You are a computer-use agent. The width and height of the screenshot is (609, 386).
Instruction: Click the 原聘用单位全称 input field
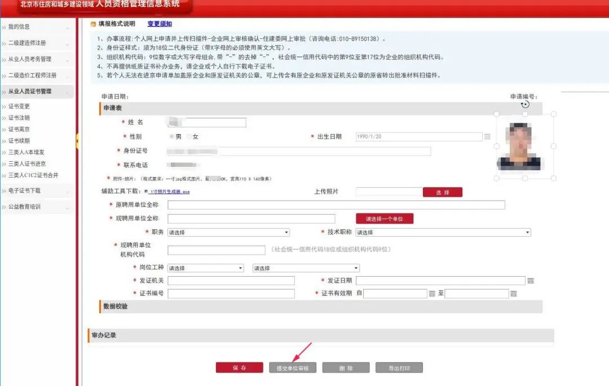coord(336,205)
